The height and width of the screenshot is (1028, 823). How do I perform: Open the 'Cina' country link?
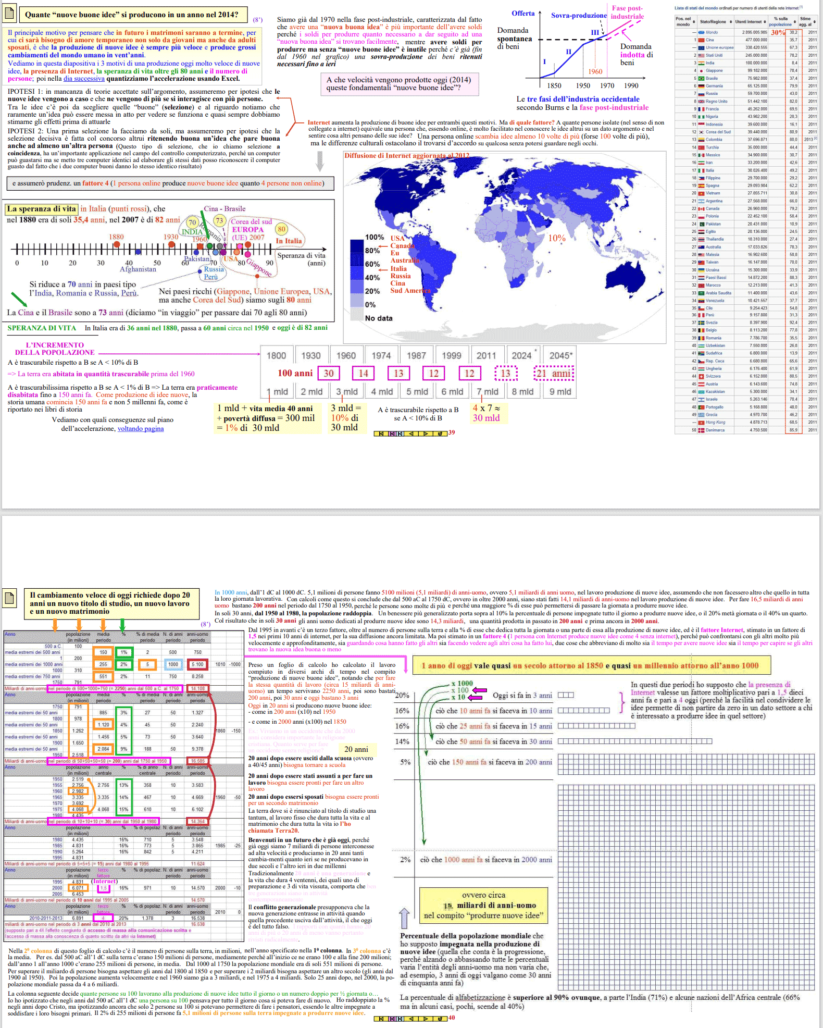tap(709, 40)
